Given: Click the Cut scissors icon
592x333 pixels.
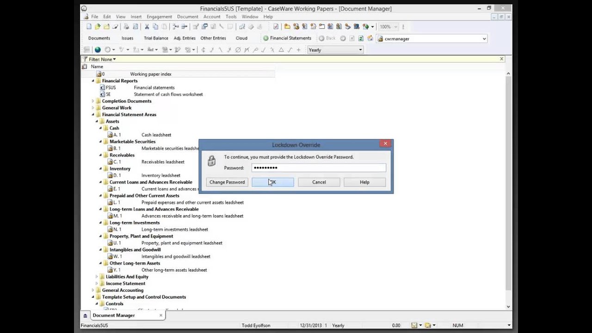Looking at the screenshot, I should (147, 27).
